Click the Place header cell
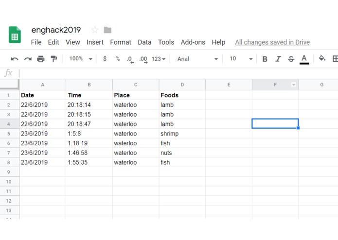This screenshot has height=240, width=338. pyautogui.click(x=136, y=95)
